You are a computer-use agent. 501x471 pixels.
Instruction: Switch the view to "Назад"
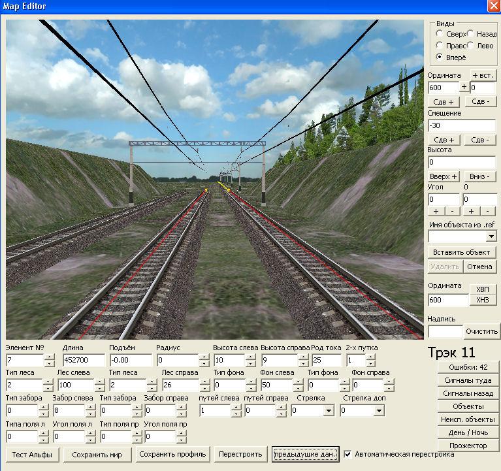pyautogui.click(x=471, y=34)
